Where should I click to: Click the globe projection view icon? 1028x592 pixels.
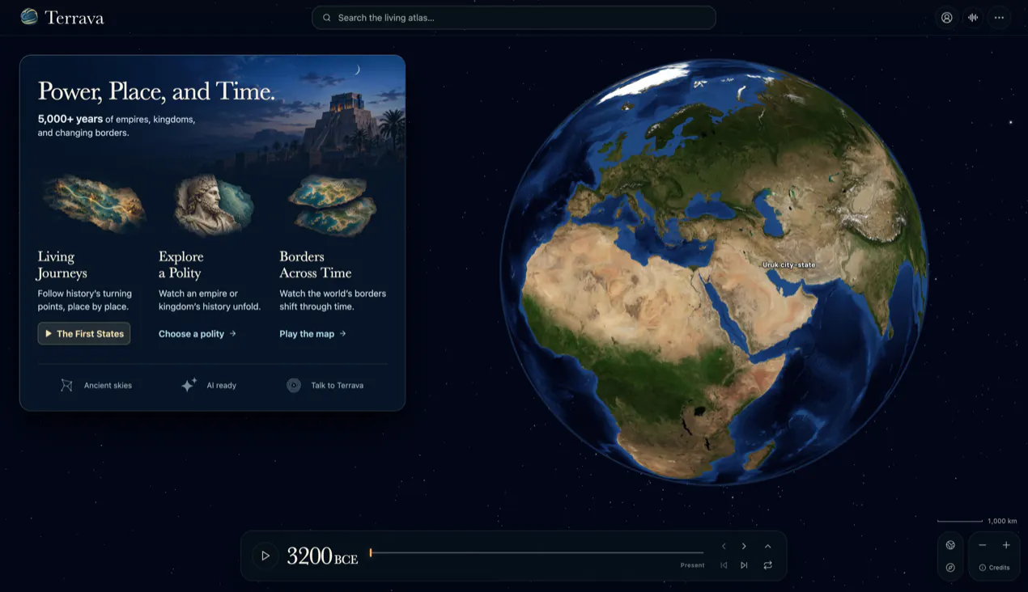coord(950,545)
